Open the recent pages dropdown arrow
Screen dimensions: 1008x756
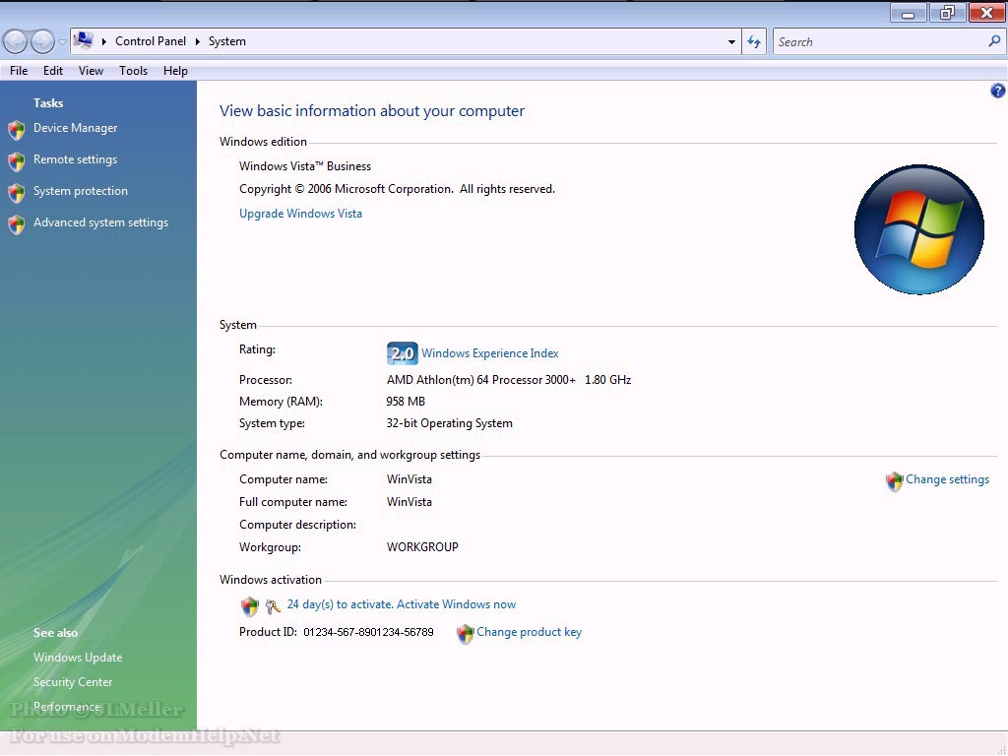pyautogui.click(x=62, y=42)
